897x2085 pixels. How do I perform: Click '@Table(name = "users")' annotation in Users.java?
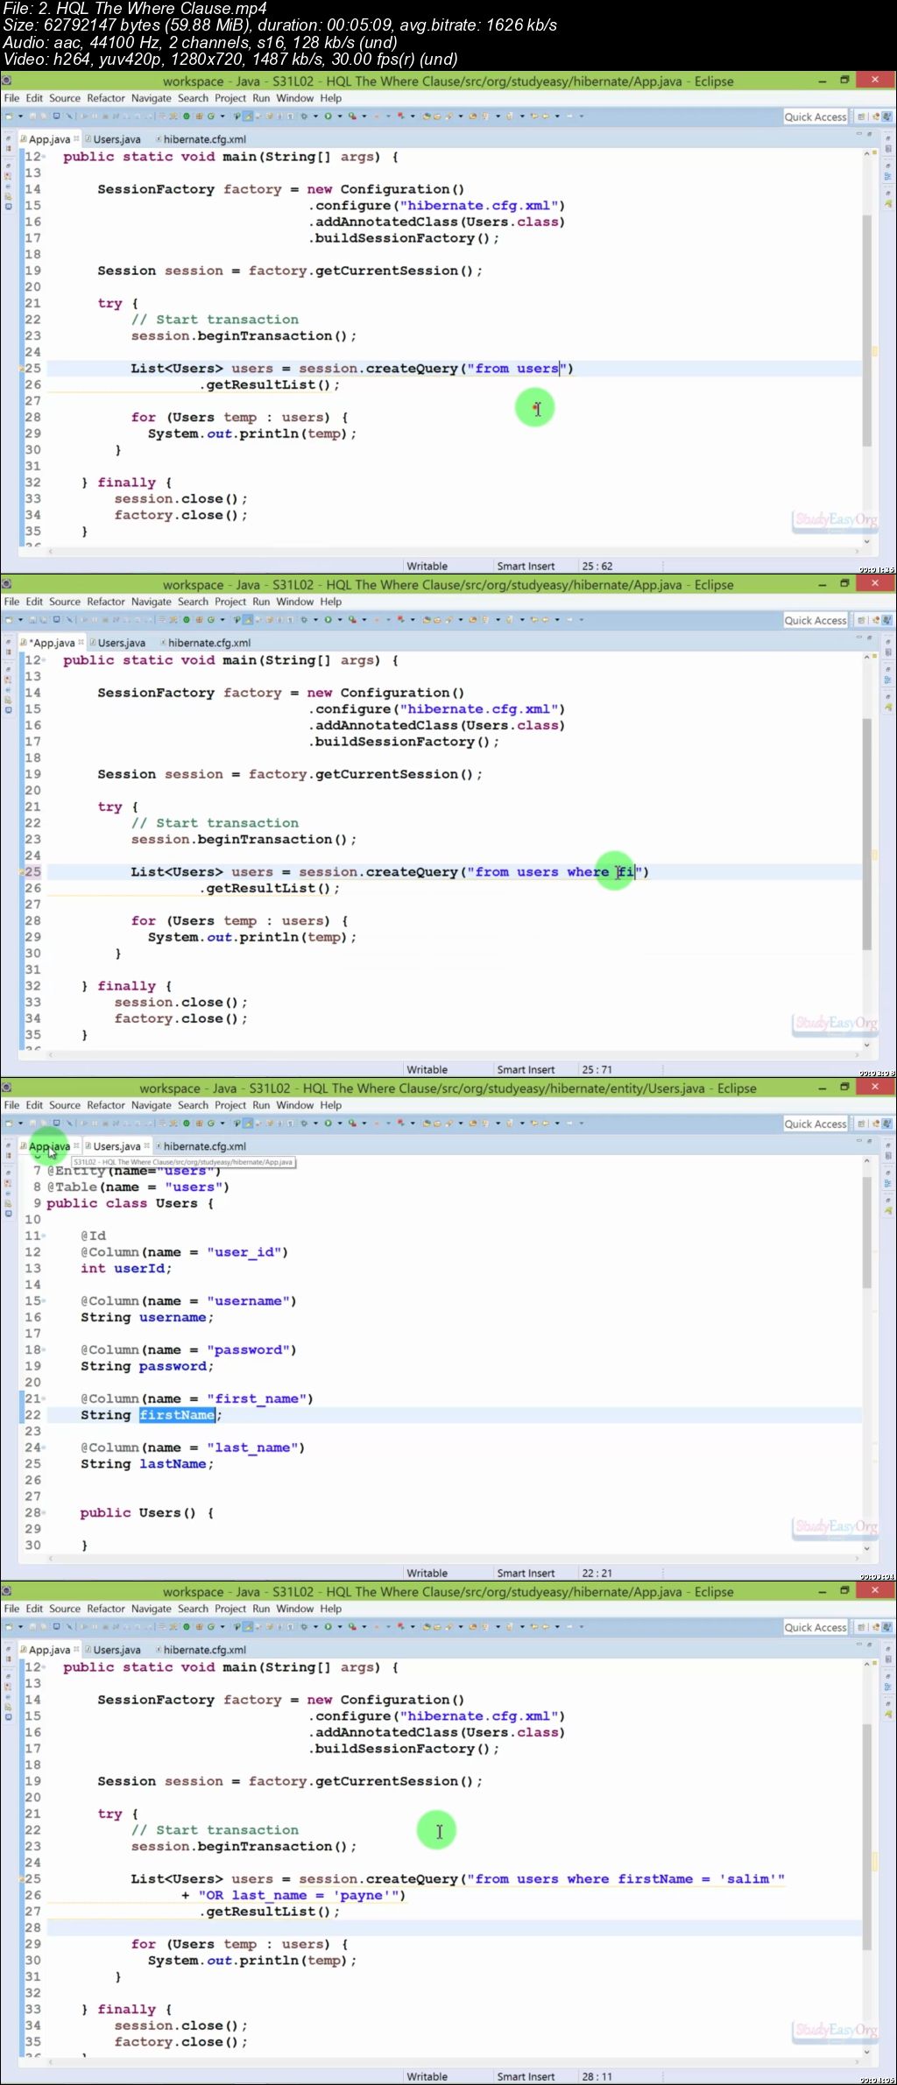(138, 1187)
